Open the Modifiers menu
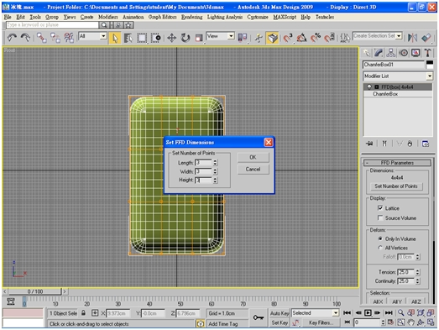The height and width of the screenshot is (330, 439). [x=108, y=17]
